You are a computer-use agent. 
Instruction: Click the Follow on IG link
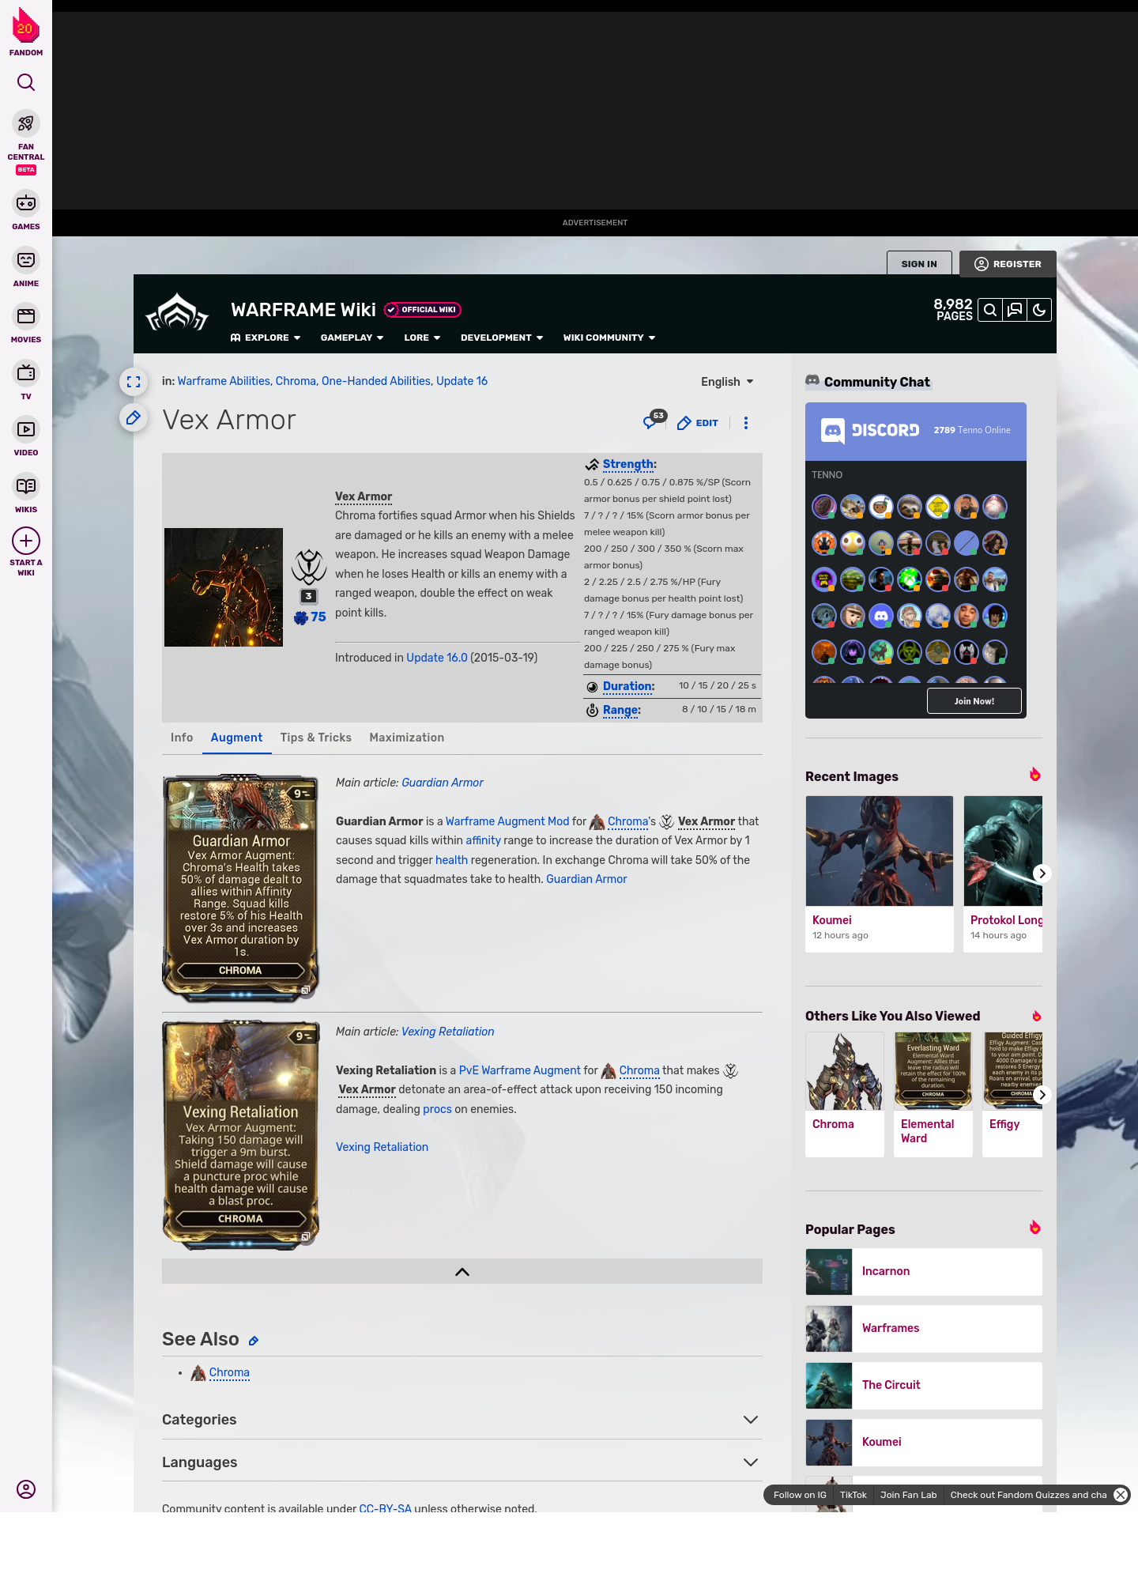(x=800, y=1495)
